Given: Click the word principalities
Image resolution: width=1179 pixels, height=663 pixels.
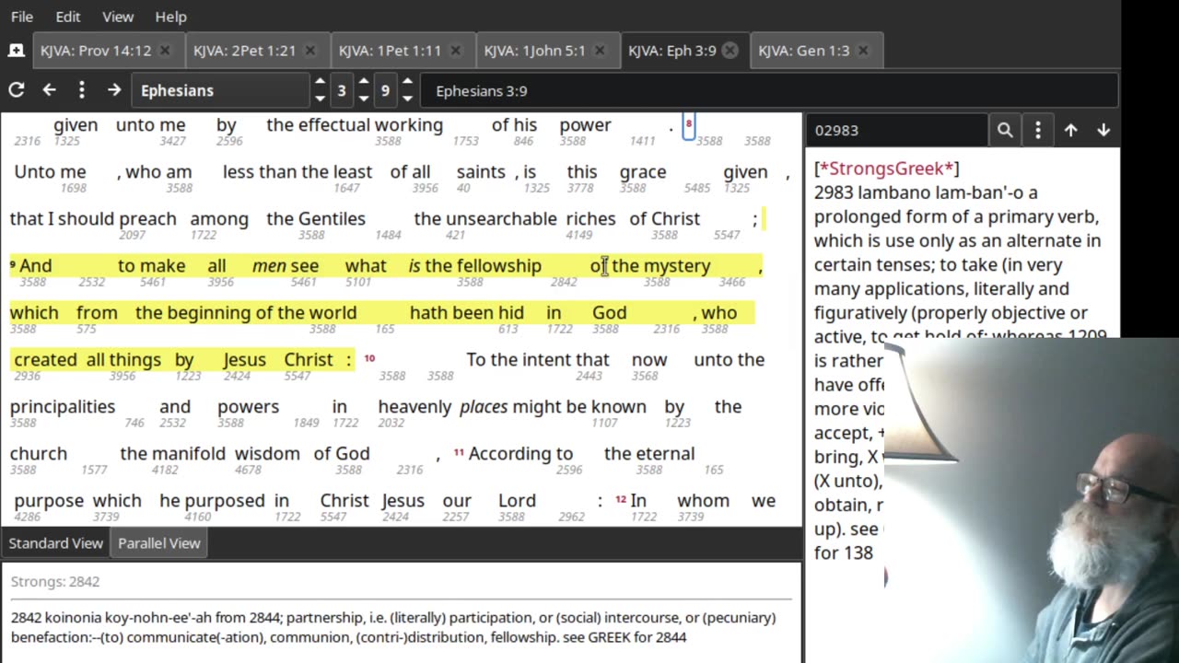Looking at the screenshot, I should 63,407.
